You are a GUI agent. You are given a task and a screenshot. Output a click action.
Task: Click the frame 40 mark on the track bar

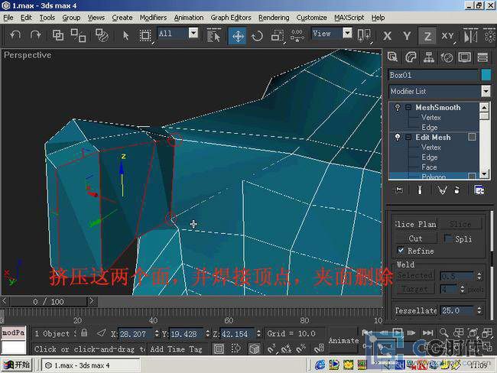[153, 320]
